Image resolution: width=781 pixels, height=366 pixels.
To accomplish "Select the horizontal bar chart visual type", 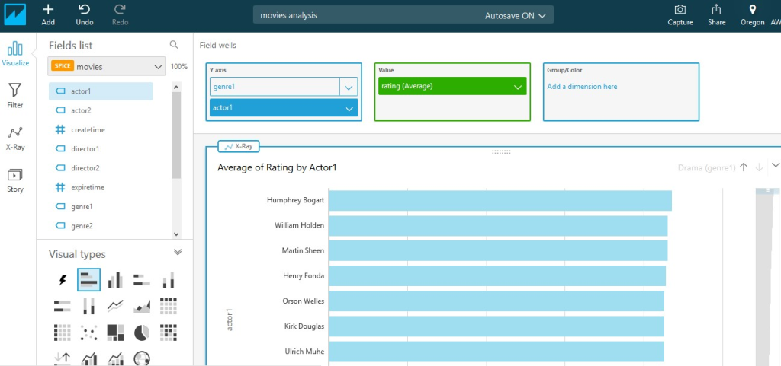I will tap(88, 279).
